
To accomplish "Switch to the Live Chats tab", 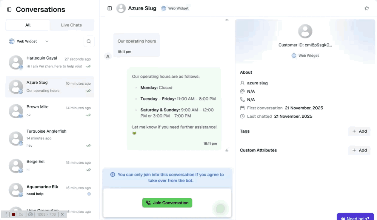I will point(72,25).
